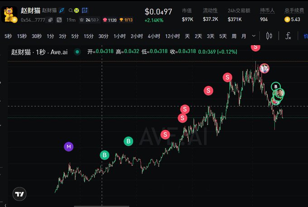Select the 5秒 timeframe

point(8,36)
